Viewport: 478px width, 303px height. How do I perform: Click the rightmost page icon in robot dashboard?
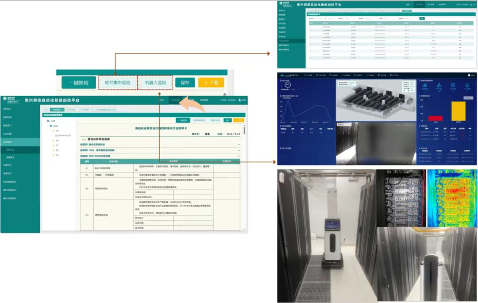467,85
